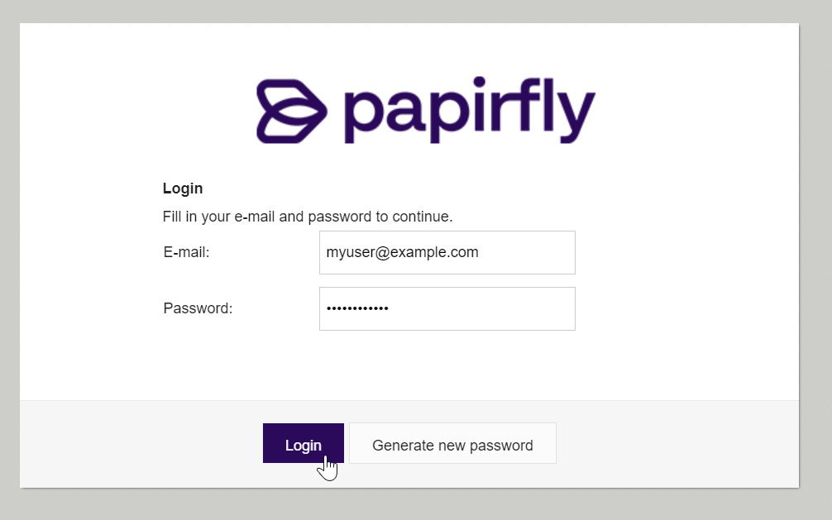Place cursor after the masked password dots

[389, 308]
